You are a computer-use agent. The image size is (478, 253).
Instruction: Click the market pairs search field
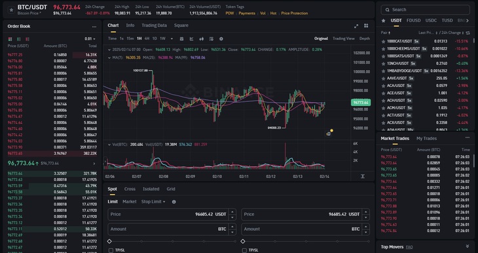point(425,10)
